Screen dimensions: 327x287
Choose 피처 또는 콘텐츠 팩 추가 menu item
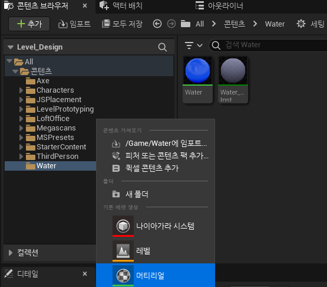coord(156,156)
